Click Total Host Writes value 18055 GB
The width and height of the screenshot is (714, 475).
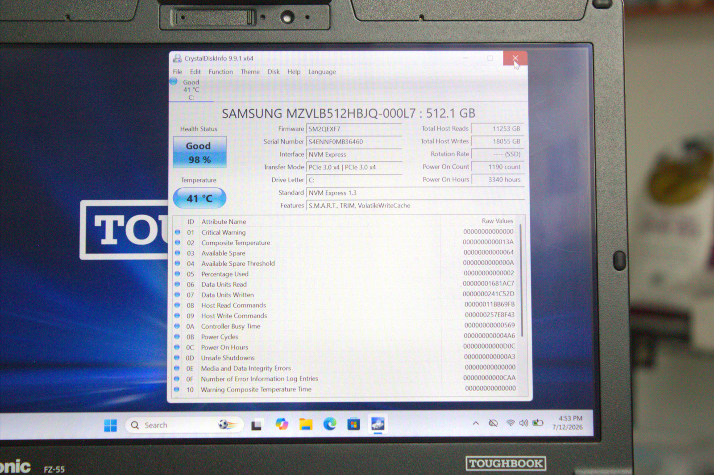click(497, 141)
